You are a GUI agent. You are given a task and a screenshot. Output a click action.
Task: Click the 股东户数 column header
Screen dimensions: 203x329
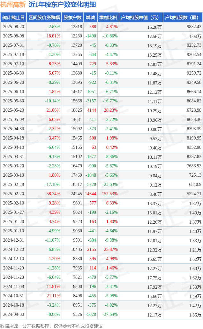pyautogui.click(x=73, y=18)
